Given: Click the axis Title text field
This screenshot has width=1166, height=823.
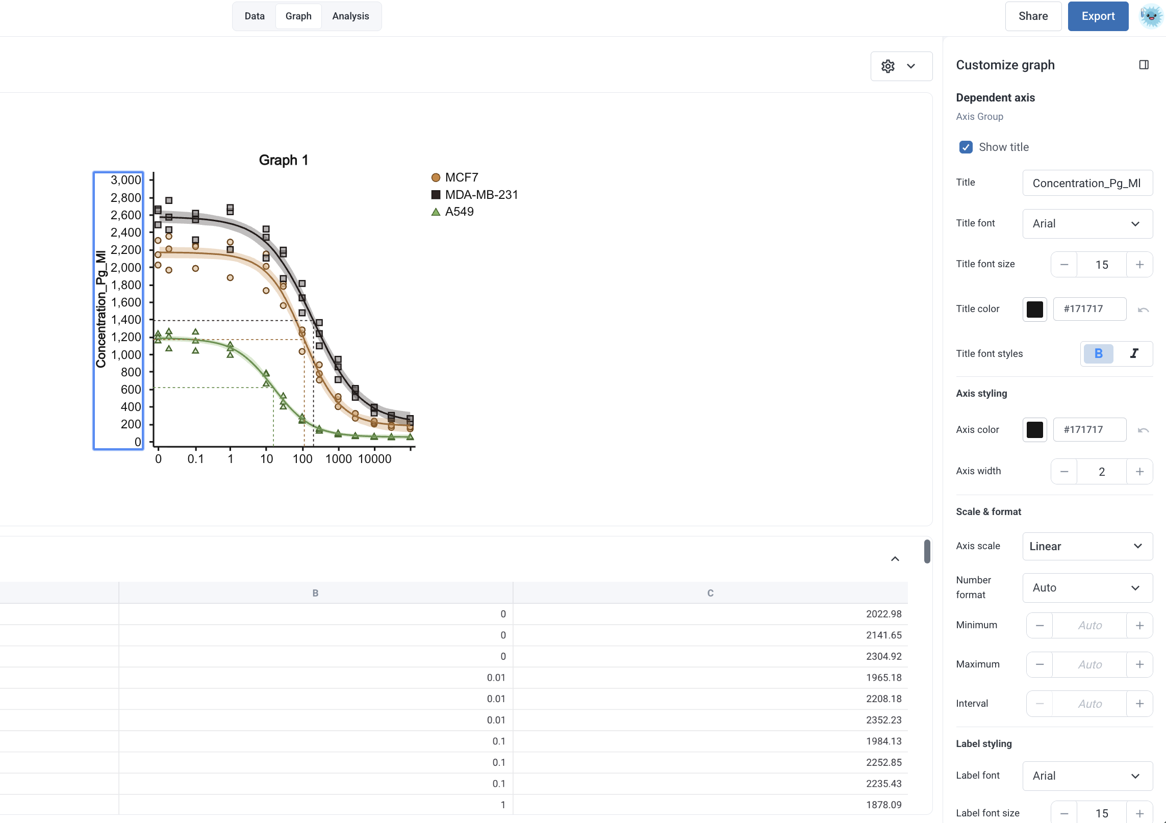Looking at the screenshot, I should (1087, 183).
